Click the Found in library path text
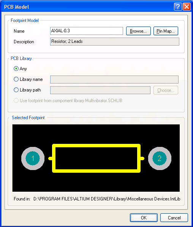 point(107,199)
